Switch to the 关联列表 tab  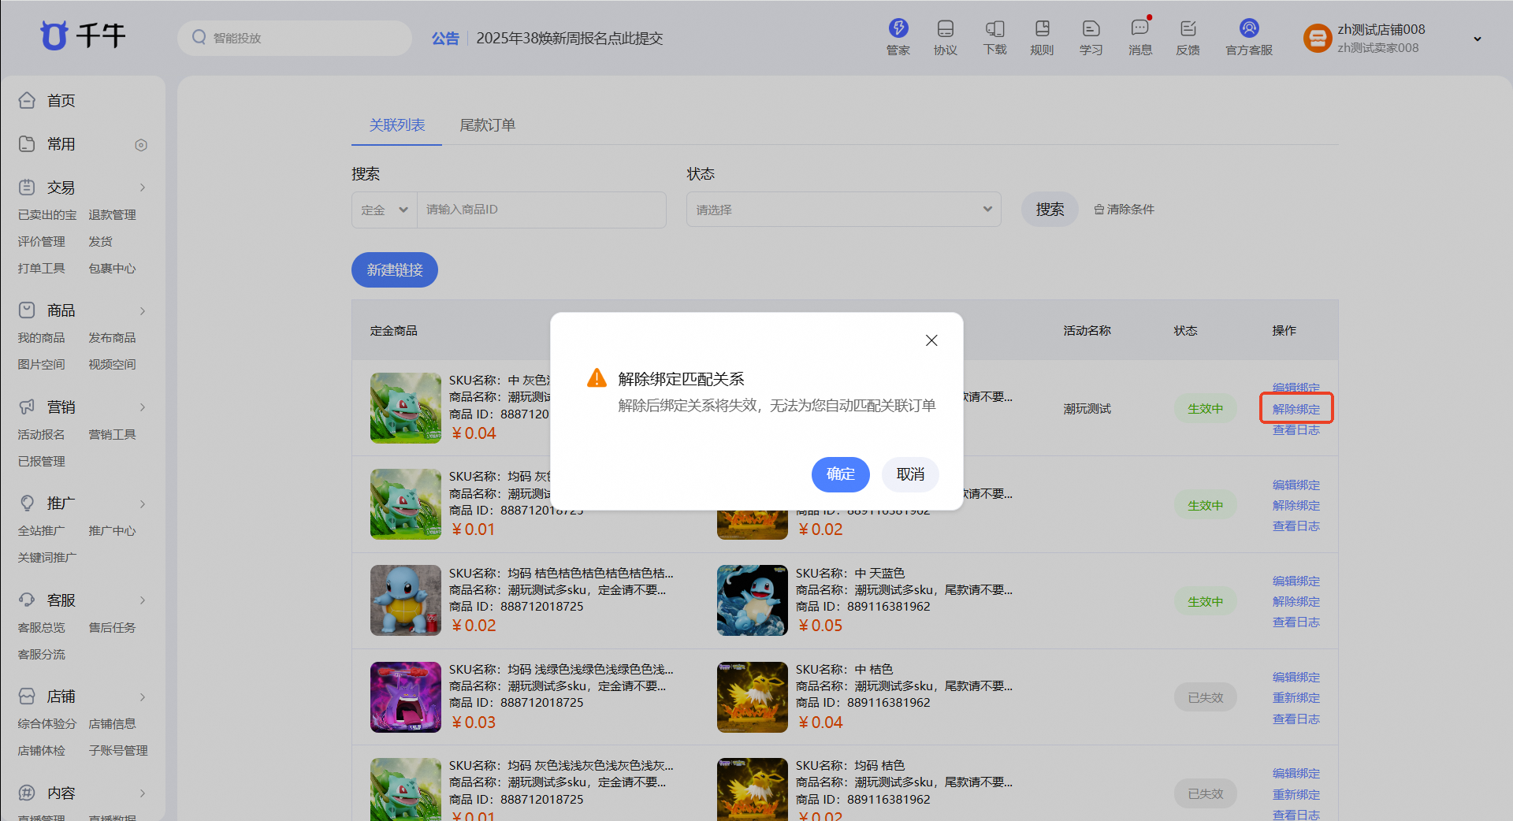coord(397,125)
